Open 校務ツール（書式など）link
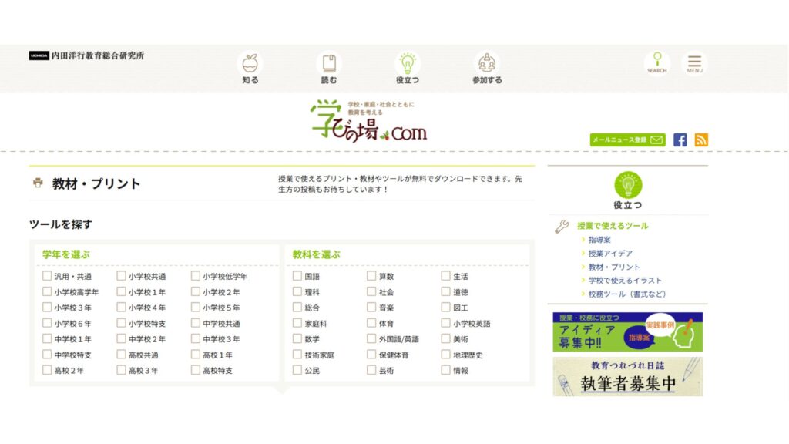 [627, 294]
